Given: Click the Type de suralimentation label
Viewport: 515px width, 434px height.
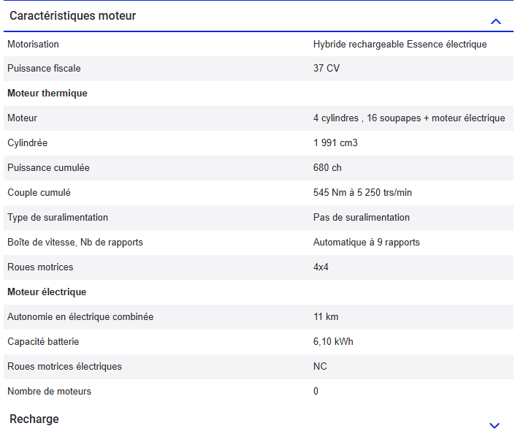Looking at the screenshot, I should click(x=58, y=218).
